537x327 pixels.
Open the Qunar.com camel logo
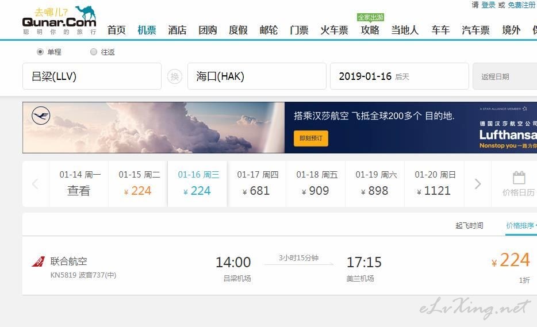[x=59, y=20]
